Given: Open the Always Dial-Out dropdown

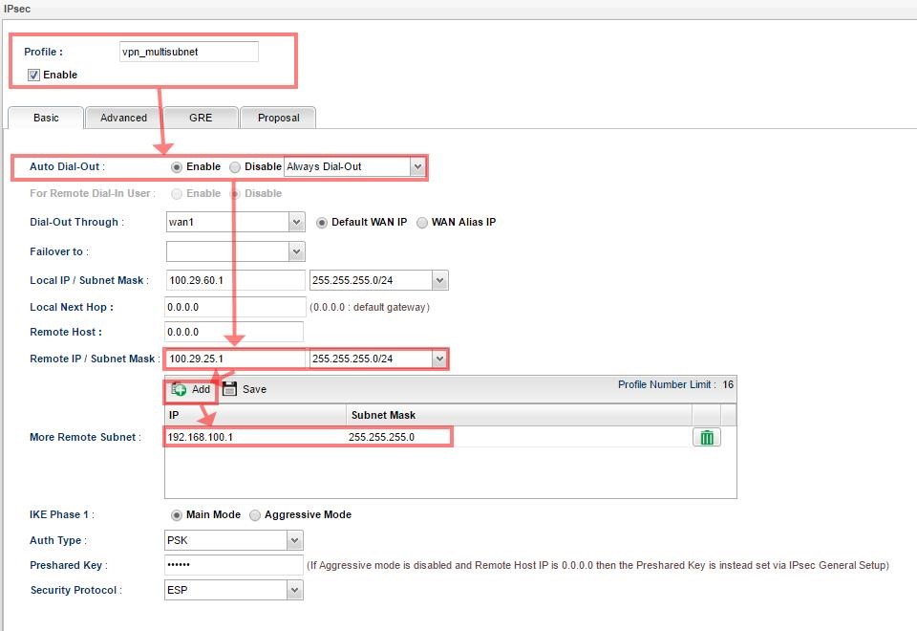Looking at the screenshot, I should (416, 166).
